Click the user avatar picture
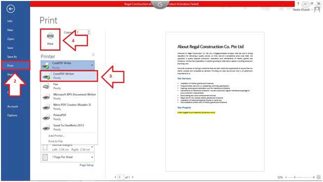The width and height of the screenshot is (323, 182). tap(317, 10)
